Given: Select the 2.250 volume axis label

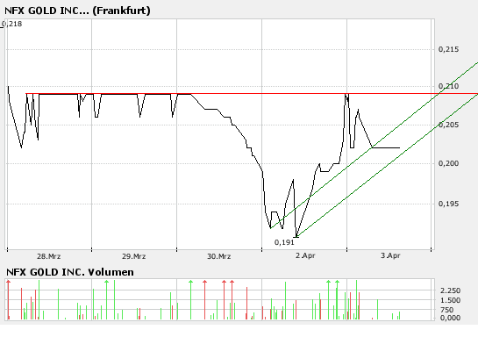Looking at the screenshot, I should pos(450,290).
